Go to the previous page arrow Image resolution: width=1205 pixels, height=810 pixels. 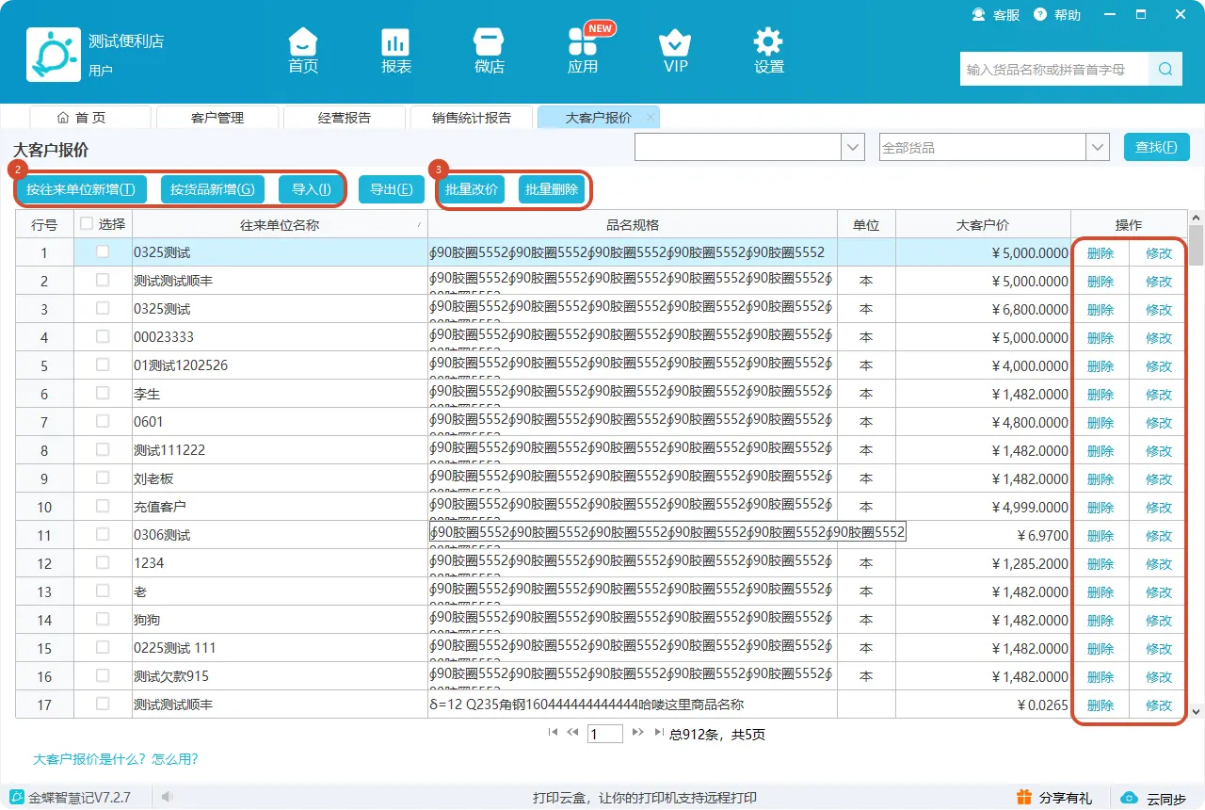[572, 733]
